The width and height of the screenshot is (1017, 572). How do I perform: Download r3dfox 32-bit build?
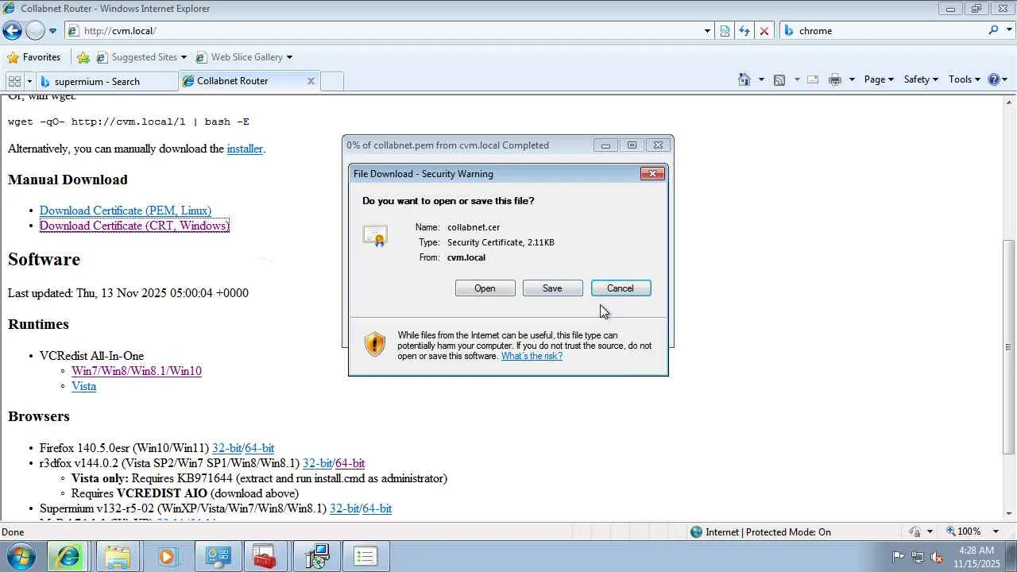[x=317, y=463]
